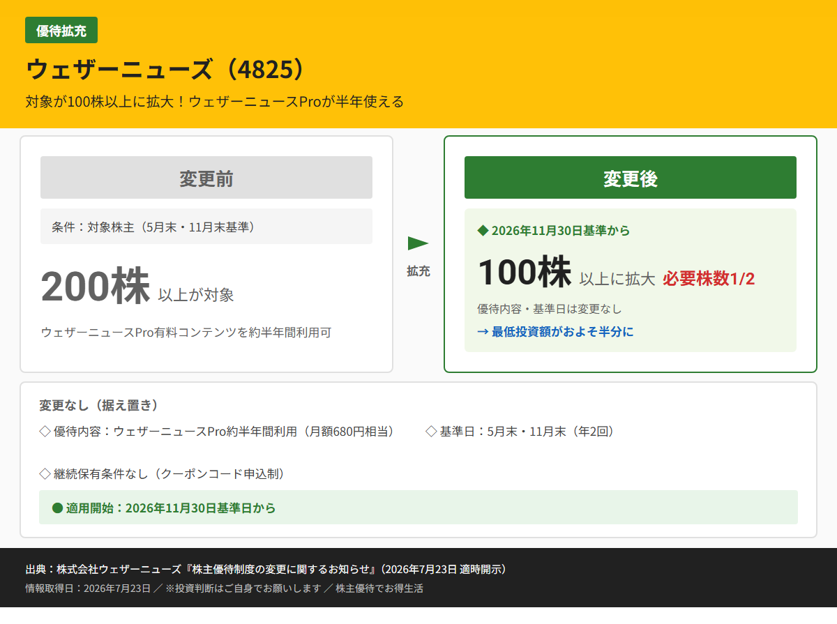The height and width of the screenshot is (624, 837).
Task: Click the diamond icon before 優待内容：ウェザーニュースPro
Action: pyautogui.click(x=45, y=432)
